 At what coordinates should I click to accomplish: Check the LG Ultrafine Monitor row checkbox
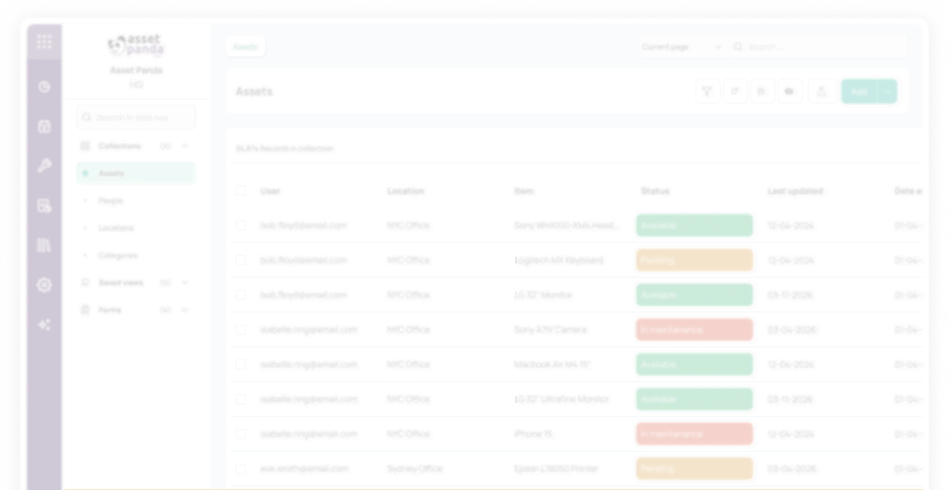point(241,399)
